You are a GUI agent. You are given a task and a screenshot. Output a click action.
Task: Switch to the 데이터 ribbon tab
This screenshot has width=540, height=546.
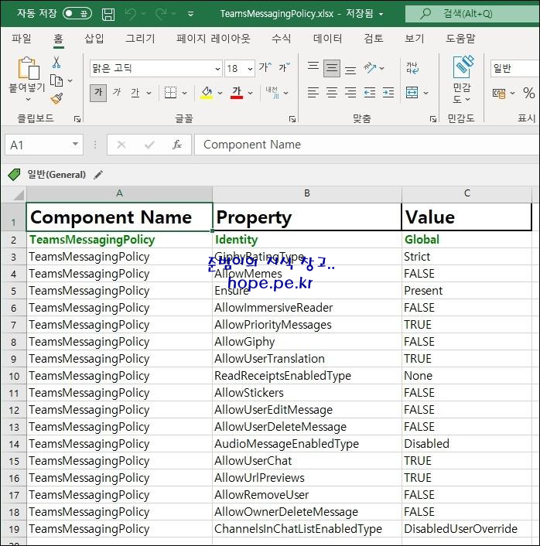(x=327, y=38)
